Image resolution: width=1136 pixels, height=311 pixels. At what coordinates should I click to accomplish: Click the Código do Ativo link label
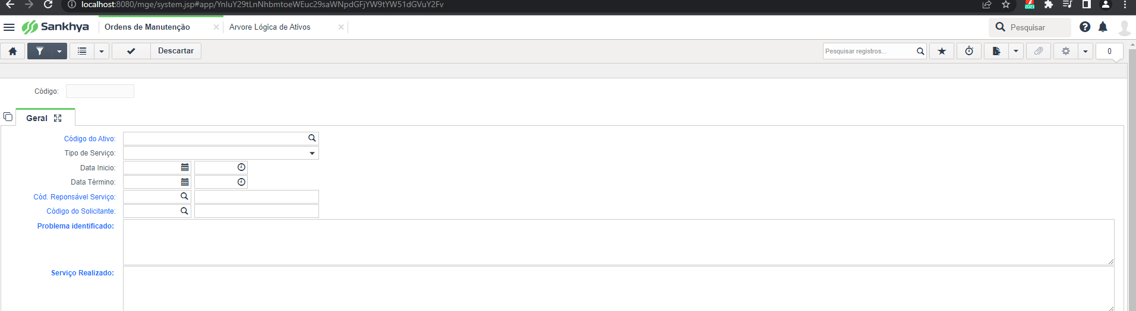(90, 139)
